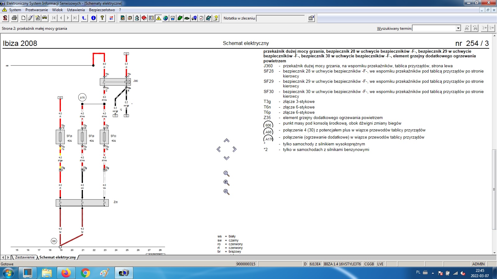
Task: Pan the diagram down with arrow
Action: [x=226, y=158]
